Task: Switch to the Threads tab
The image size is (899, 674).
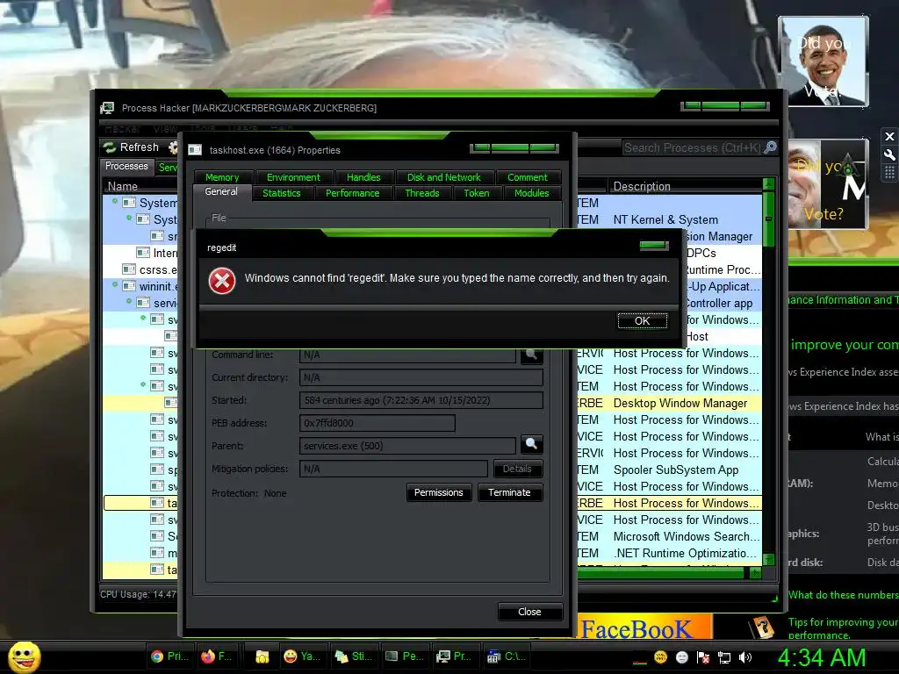Action: point(422,193)
